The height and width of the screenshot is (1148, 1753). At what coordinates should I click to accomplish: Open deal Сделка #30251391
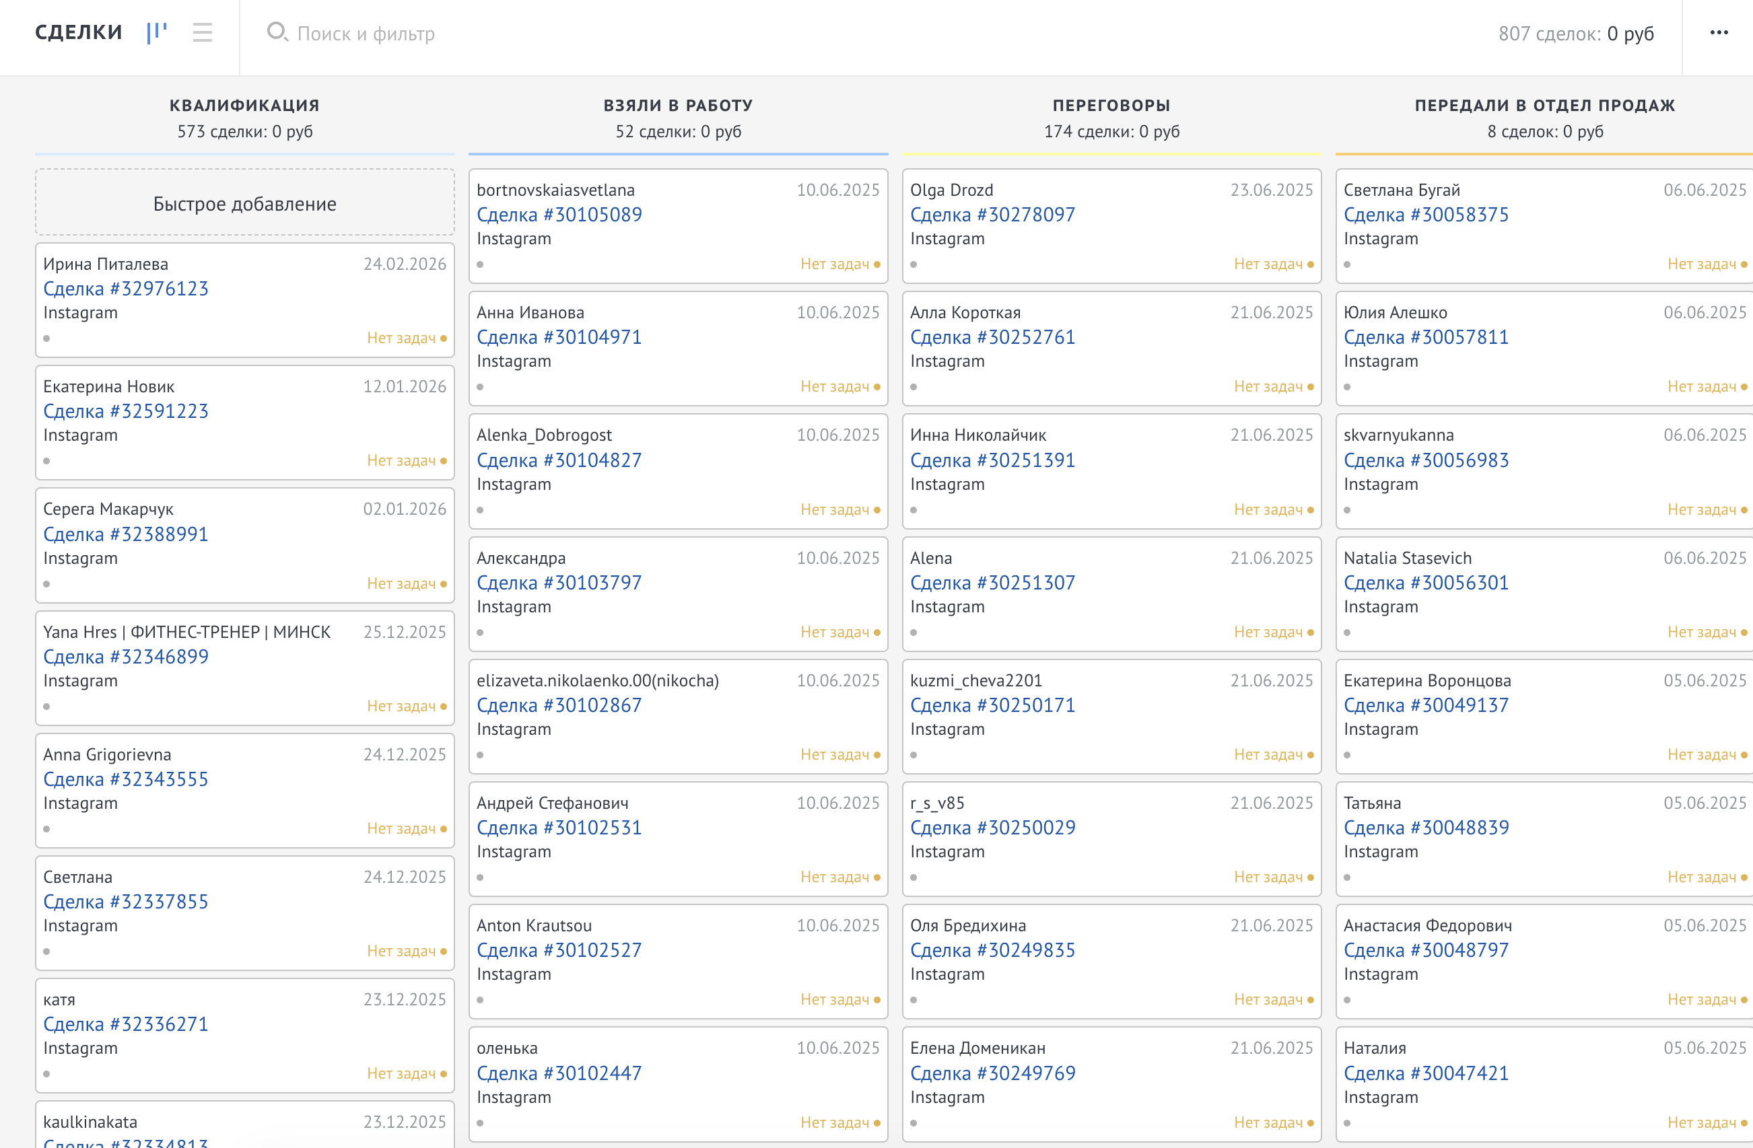click(x=993, y=460)
